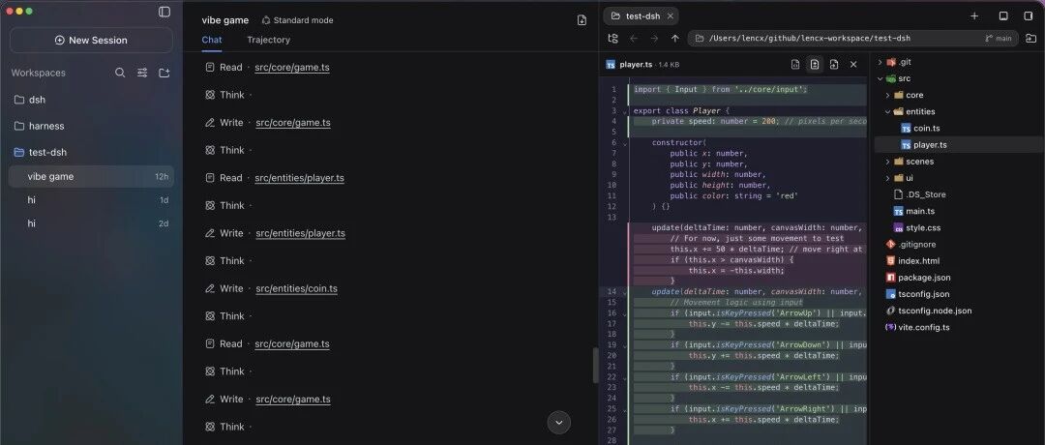Fold code at line 3 chevron
Image resolution: width=1045 pixels, height=445 pixels.
(624, 110)
